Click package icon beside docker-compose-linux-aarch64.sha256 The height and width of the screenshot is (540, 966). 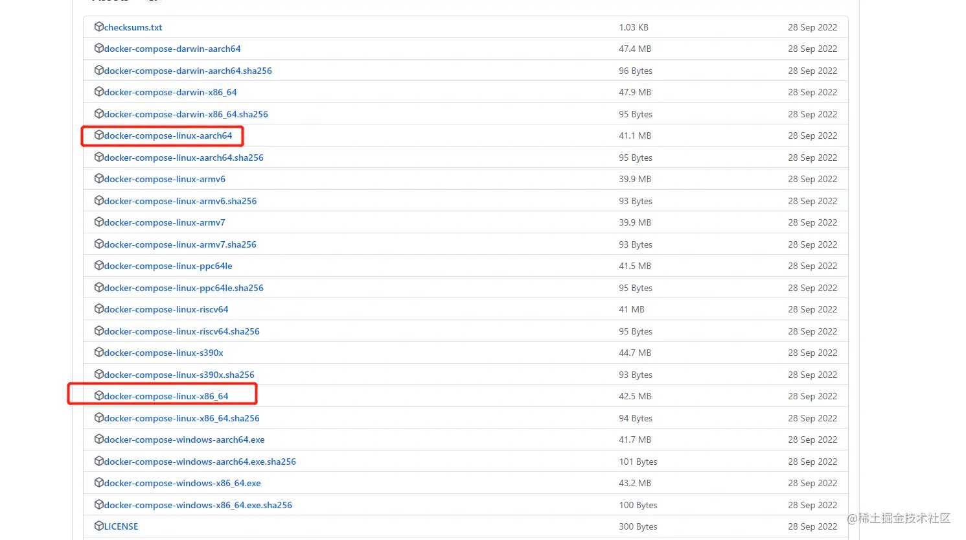point(99,157)
